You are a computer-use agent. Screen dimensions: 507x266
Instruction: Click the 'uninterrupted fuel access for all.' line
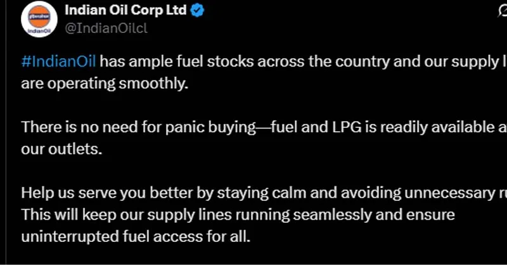136,237
